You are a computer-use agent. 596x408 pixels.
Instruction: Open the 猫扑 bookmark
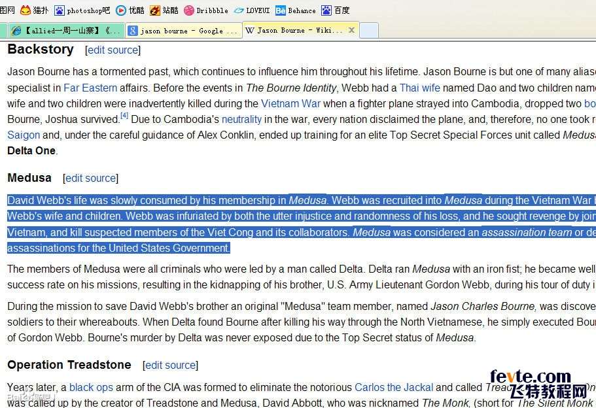(x=34, y=10)
